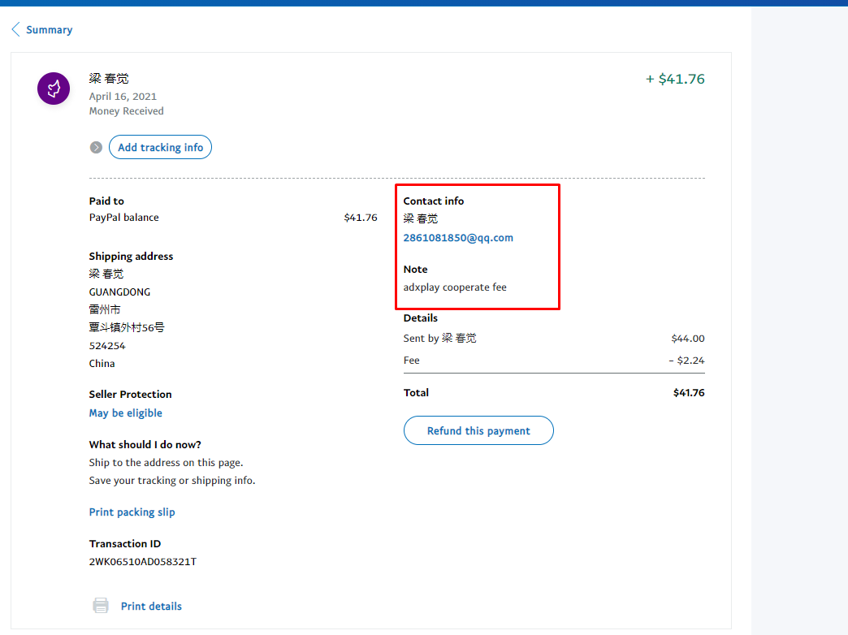The width and height of the screenshot is (848, 635).
Task: Click the Contact info heading
Action: pos(433,201)
